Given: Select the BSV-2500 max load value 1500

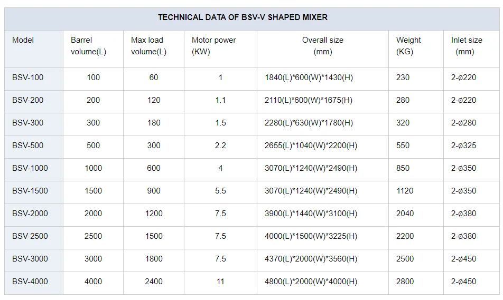Looking at the screenshot, I should pyautogui.click(x=154, y=236).
